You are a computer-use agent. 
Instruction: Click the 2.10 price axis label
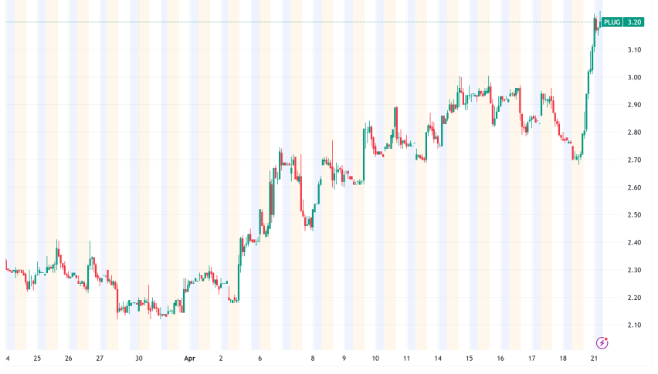click(x=635, y=325)
